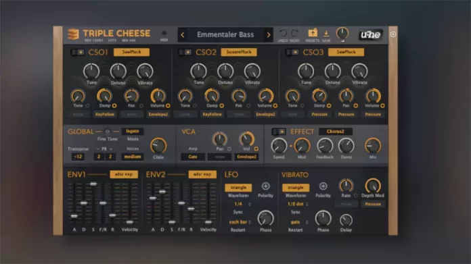Click CSO1 Volume Envelope2 source button
Screen dimensions: 471x264
[x=158, y=115]
